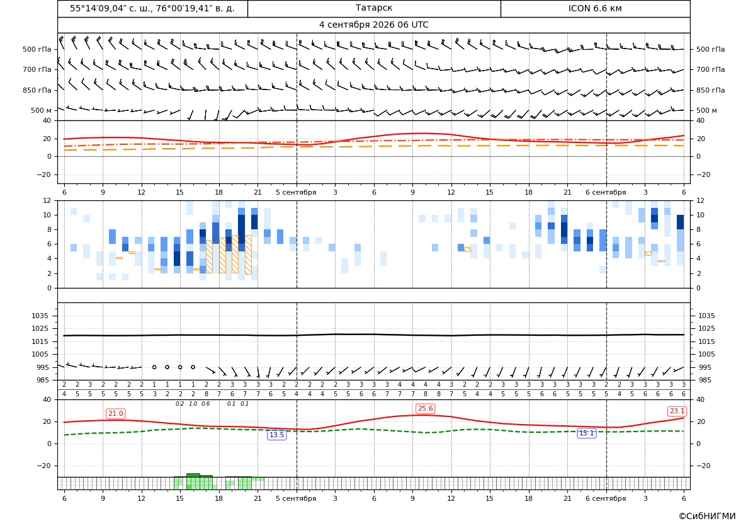Click the right 700 гПа level label
This screenshot has height=521, width=736.
coord(710,69)
